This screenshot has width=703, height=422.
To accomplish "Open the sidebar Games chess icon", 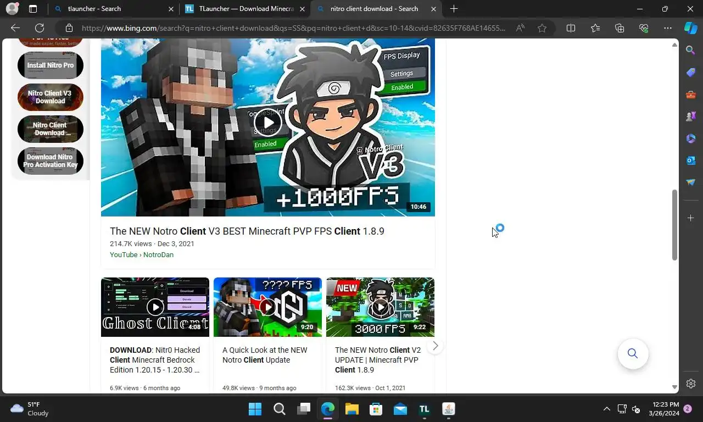I will (x=691, y=116).
